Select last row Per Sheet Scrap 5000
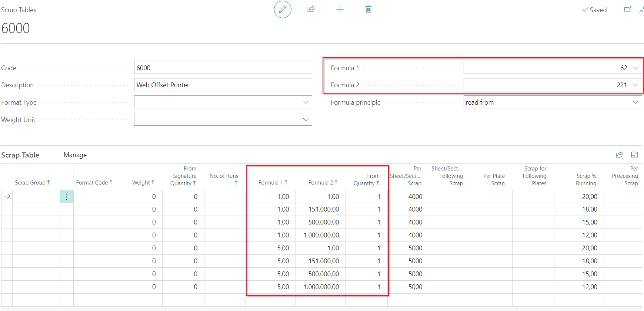The height and width of the screenshot is (311, 644). 408,287
